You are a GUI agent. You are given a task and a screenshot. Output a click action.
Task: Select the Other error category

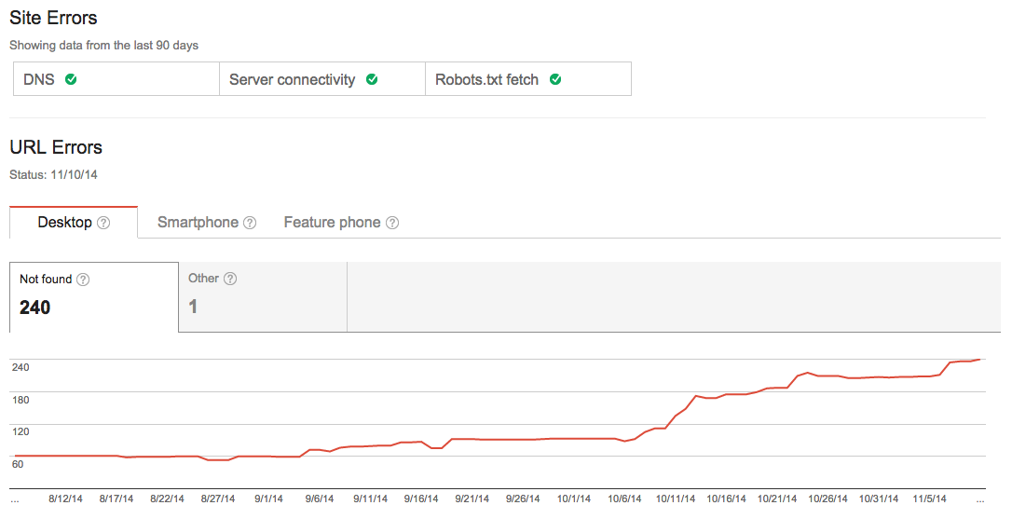263,297
